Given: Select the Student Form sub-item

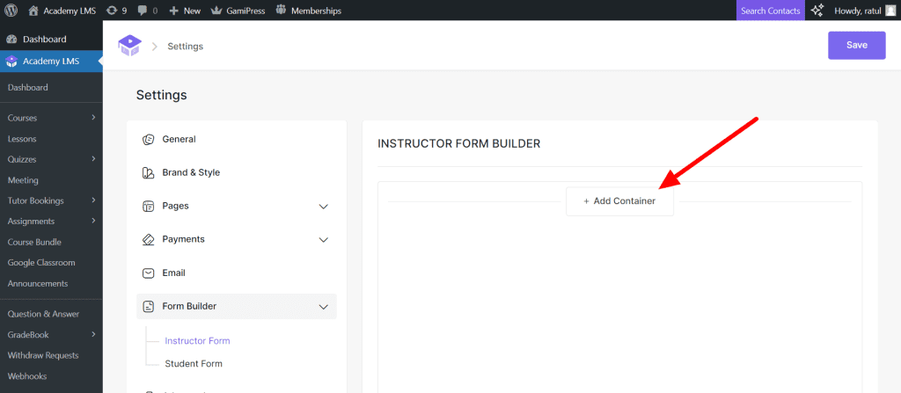Looking at the screenshot, I should [x=193, y=364].
